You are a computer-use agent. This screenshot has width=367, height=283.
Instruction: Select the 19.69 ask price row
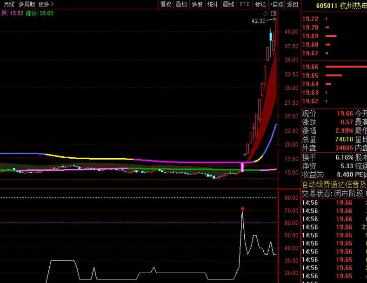tap(334, 36)
